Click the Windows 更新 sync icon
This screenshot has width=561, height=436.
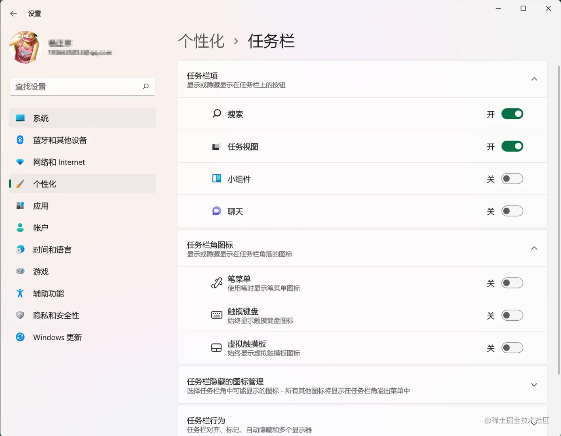[20, 337]
